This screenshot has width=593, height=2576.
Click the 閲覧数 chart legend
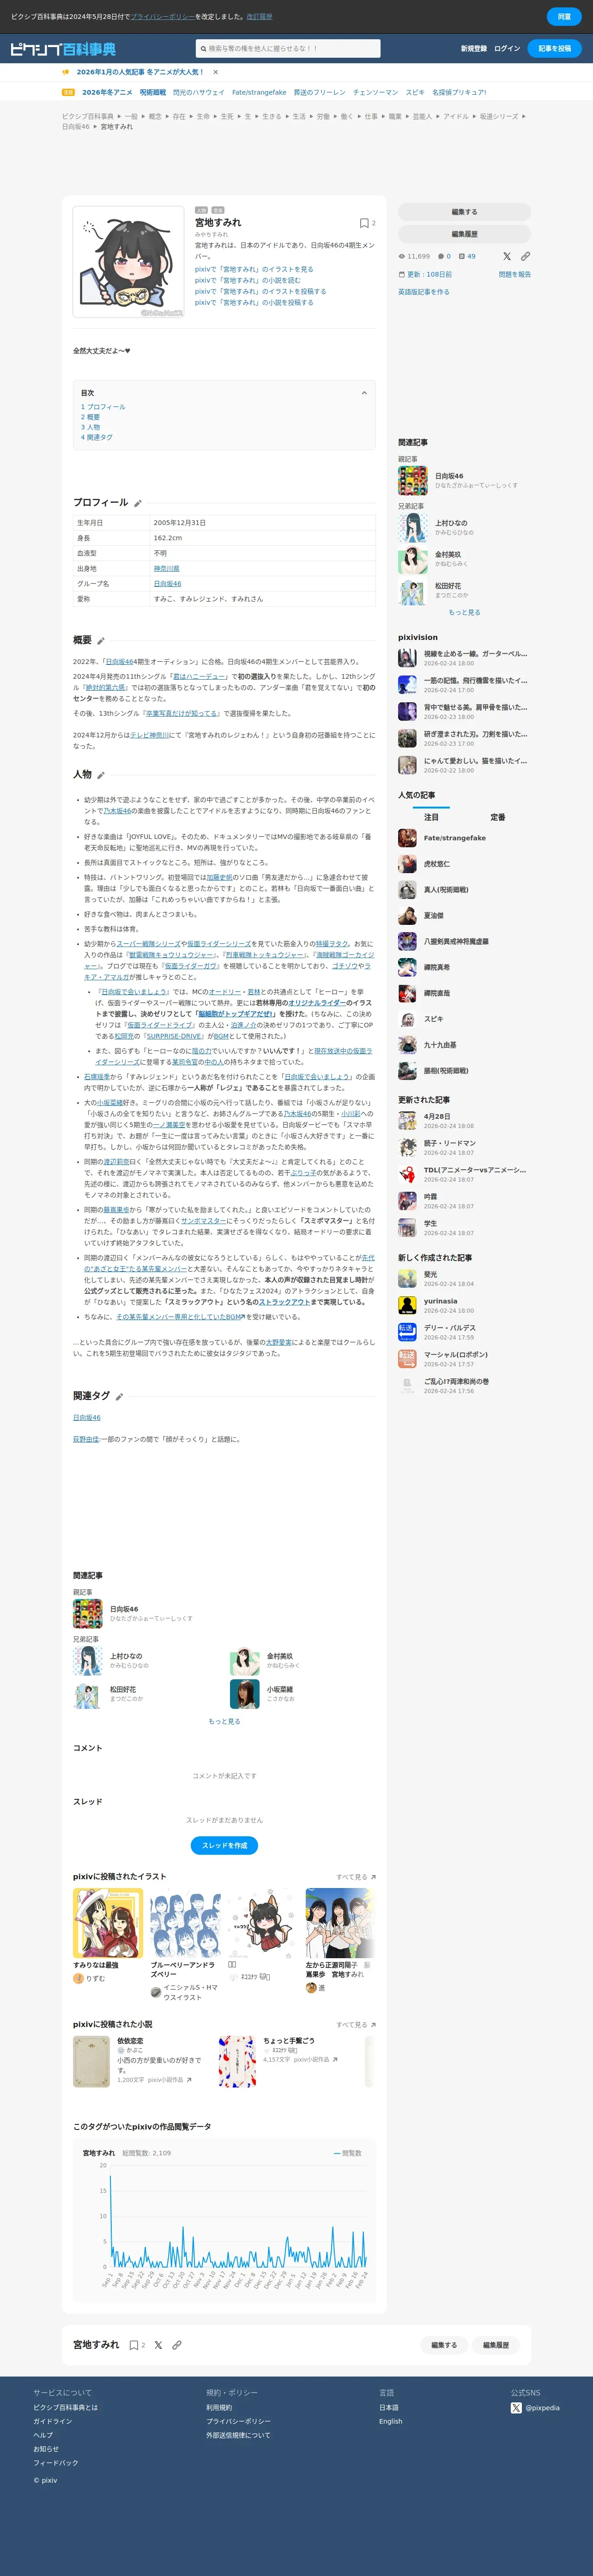click(x=348, y=2153)
